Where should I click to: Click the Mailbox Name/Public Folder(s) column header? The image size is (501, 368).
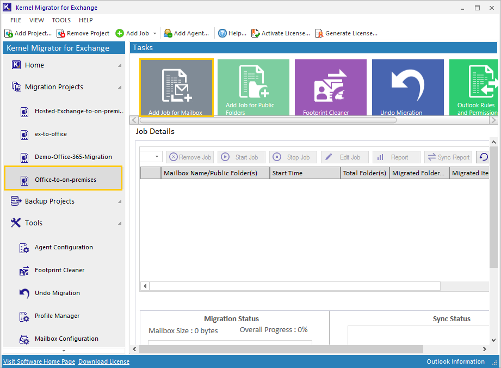215,173
